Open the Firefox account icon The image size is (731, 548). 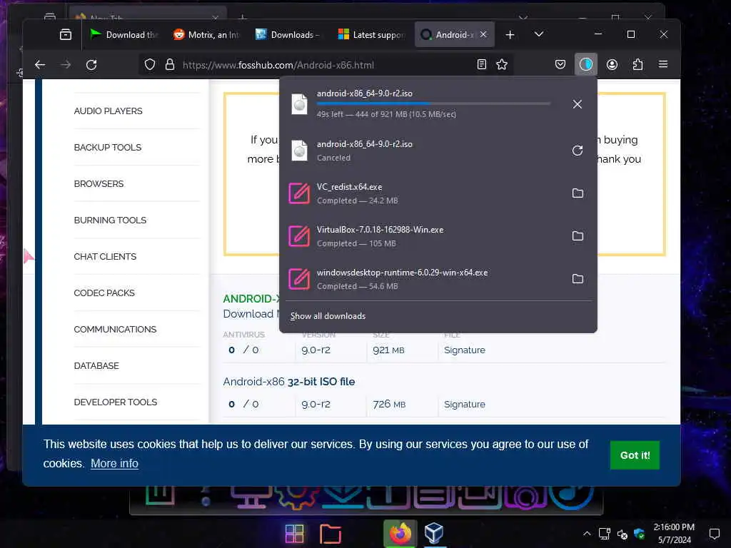(612, 64)
